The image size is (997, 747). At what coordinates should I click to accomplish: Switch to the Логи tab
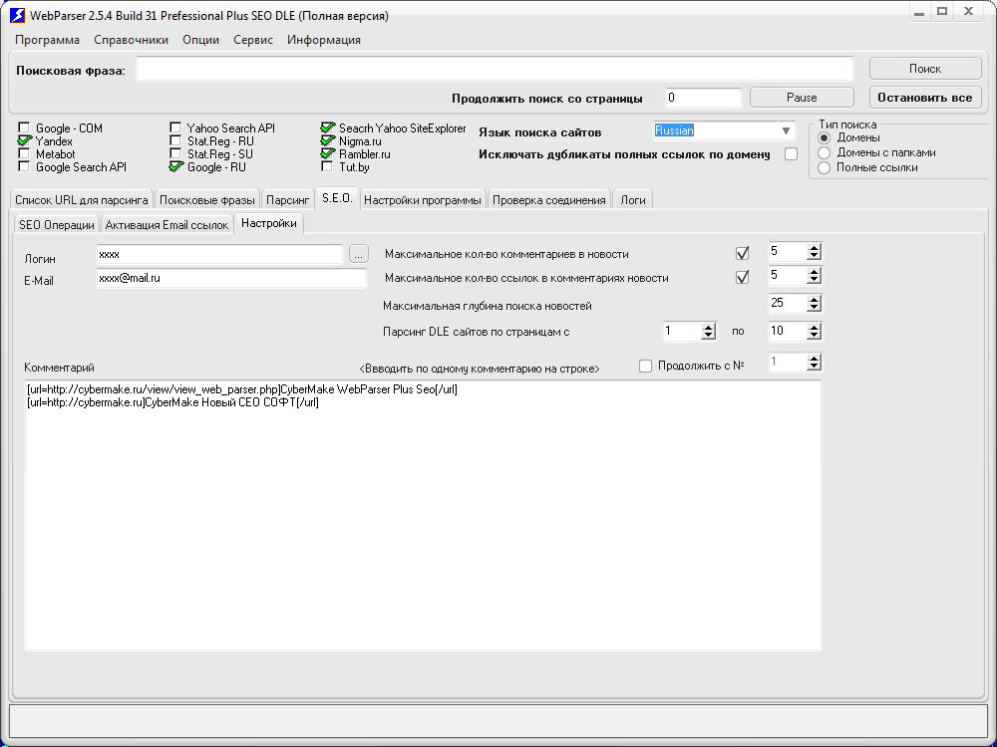[x=633, y=199]
